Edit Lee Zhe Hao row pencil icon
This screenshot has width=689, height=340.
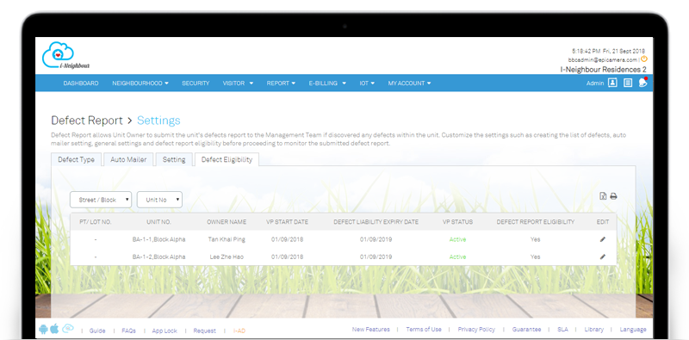pyautogui.click(x=602, y=257)
